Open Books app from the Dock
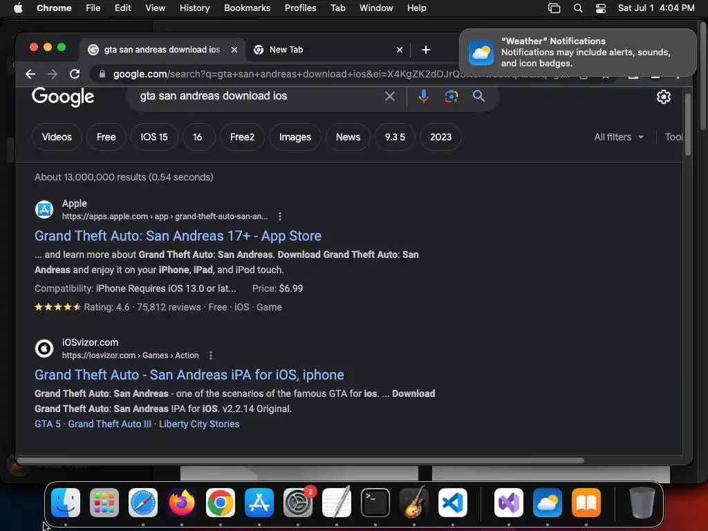This screenshot has width=708, height=531. (x=586, y=503)
